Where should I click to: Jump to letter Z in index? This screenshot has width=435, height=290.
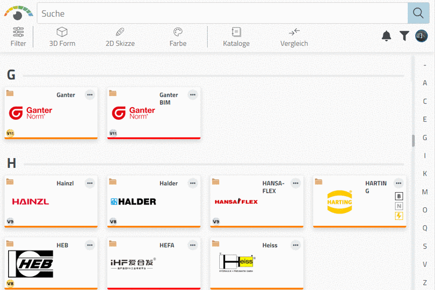click(425, 282)
